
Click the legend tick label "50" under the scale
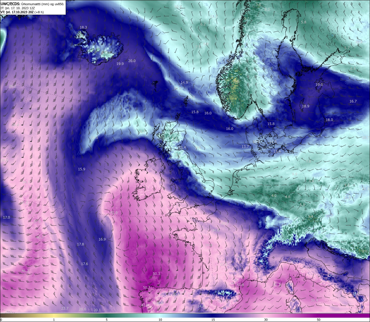[x=319, y=320]
